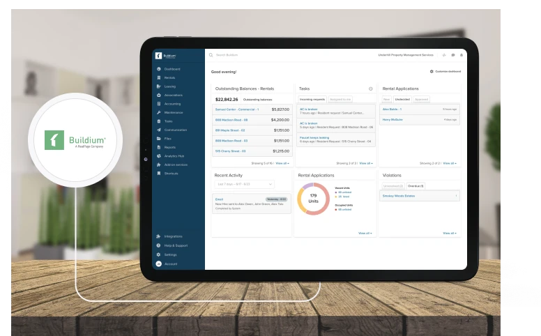Select the Overdue (1) violations tab
This screenshot has height=336, width=541.
click(x=416, y=186)
